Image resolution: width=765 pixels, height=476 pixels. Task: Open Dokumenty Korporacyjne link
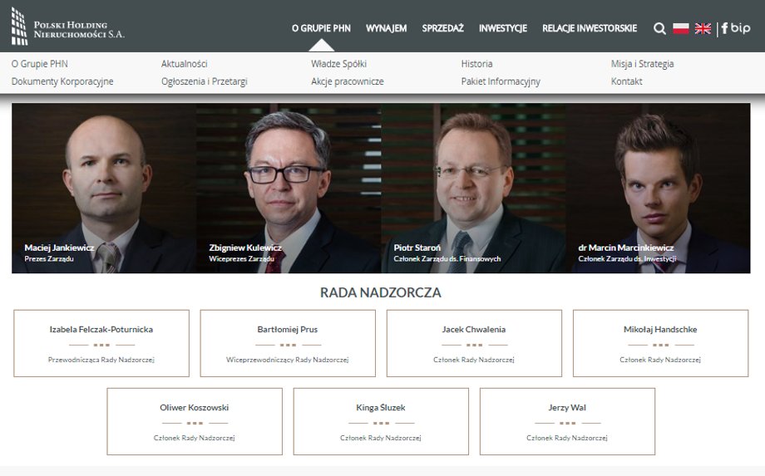tap(62, 81)
